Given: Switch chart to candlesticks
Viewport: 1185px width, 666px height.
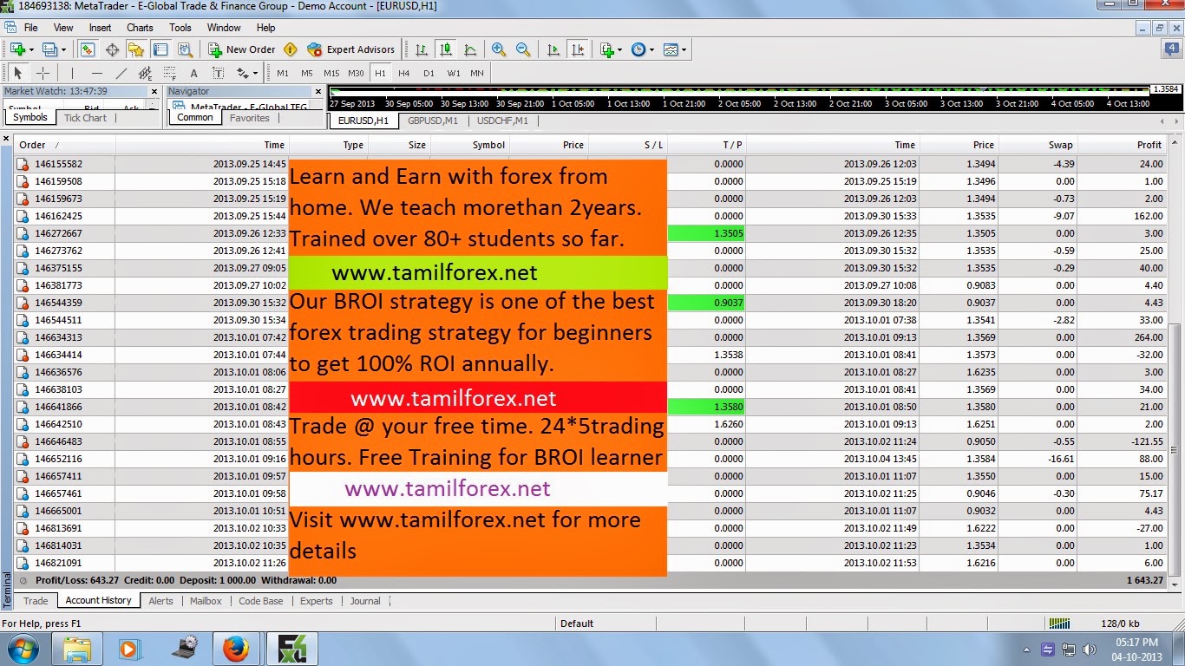Looking at the screenshot, I should tap(446, 49).
